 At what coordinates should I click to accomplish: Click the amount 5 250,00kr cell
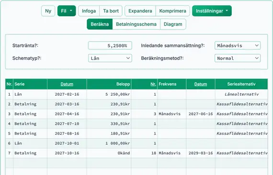[109, 94]
